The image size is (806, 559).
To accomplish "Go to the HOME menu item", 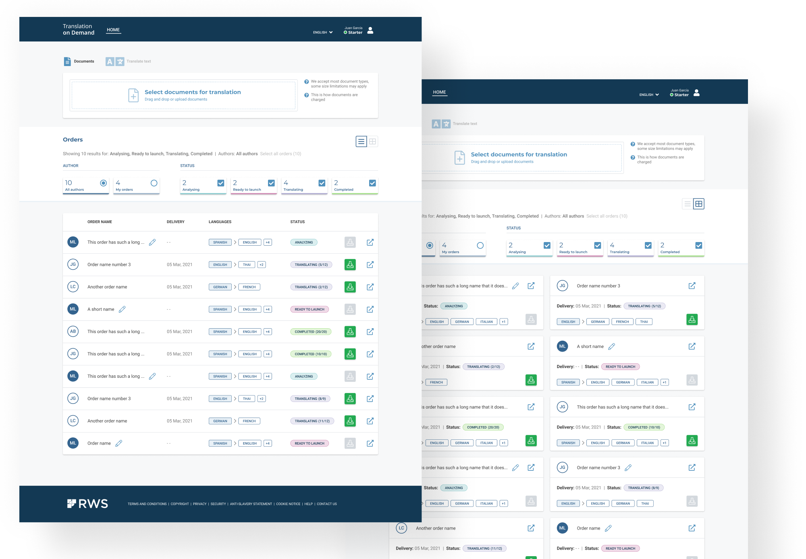I will point(113,30).
